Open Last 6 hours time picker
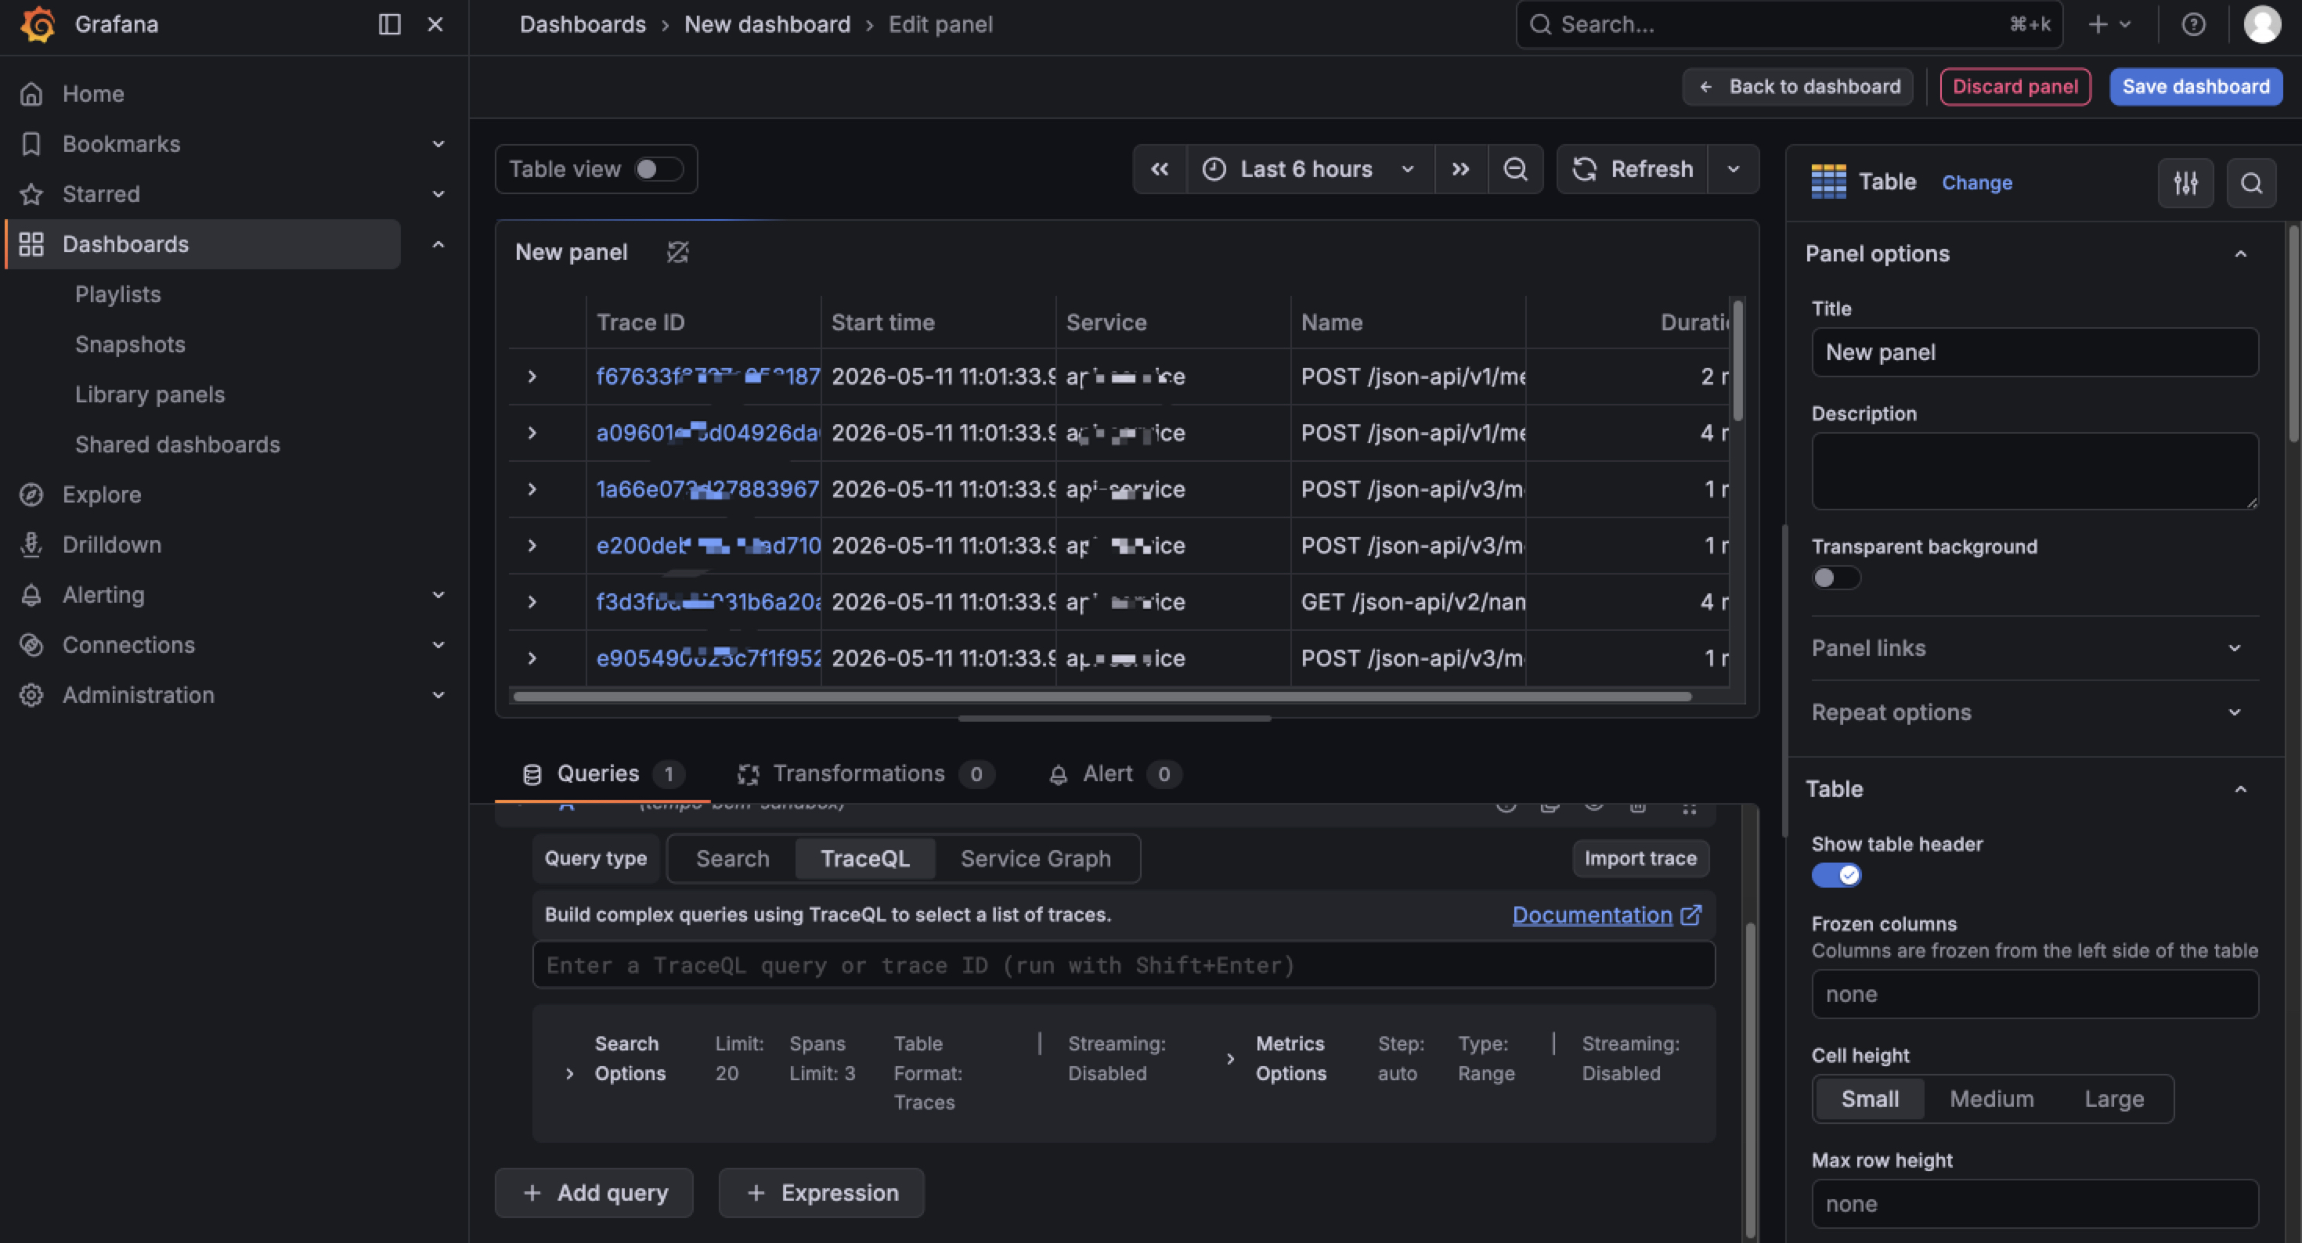Viewport: 2302px width, 1243px height. pos(1310,169)
